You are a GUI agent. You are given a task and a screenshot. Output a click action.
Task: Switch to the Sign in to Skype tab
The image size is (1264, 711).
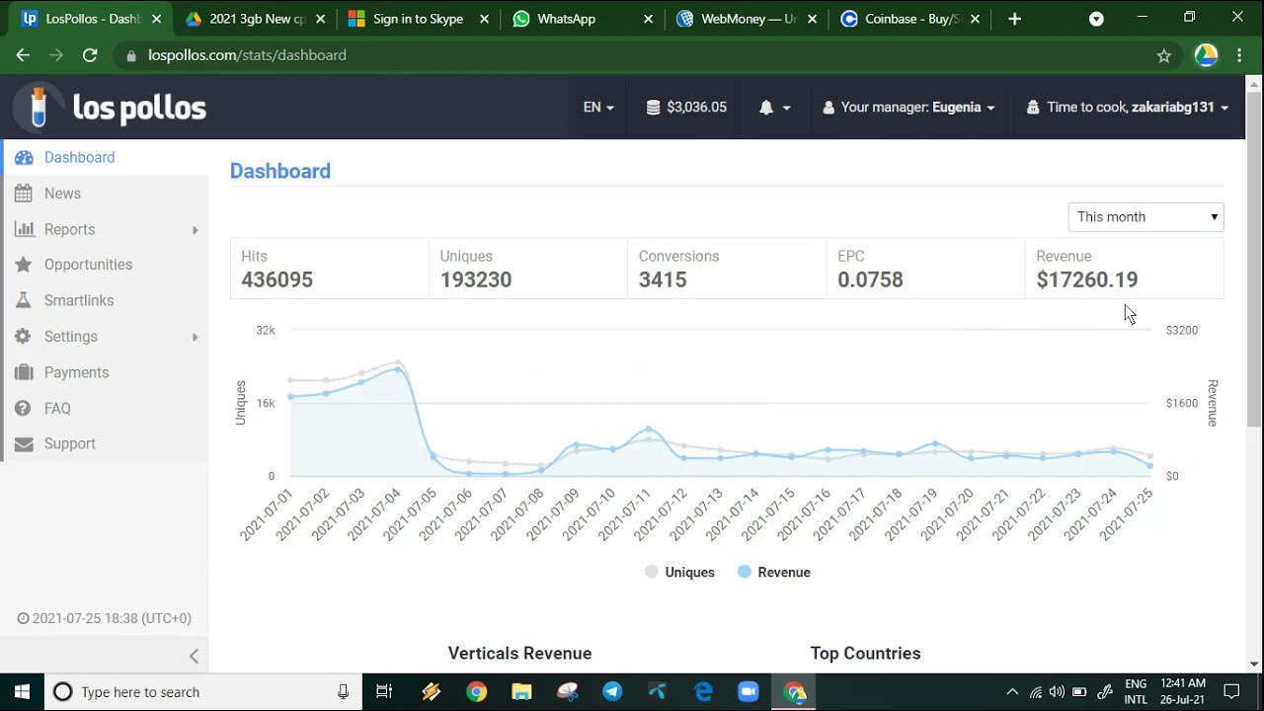pyautogui.click(x=418, y=19)
